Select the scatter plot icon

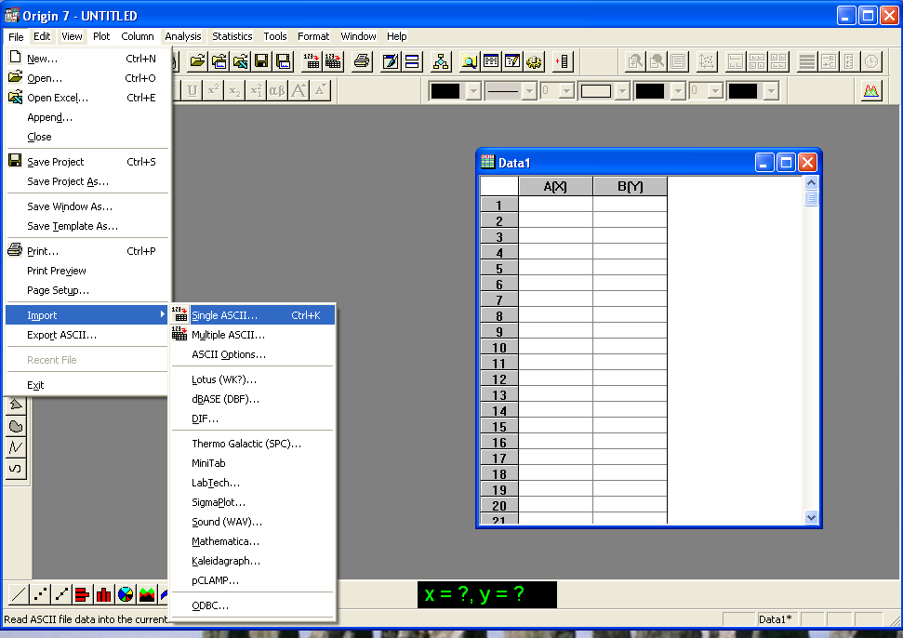point(40,594)
